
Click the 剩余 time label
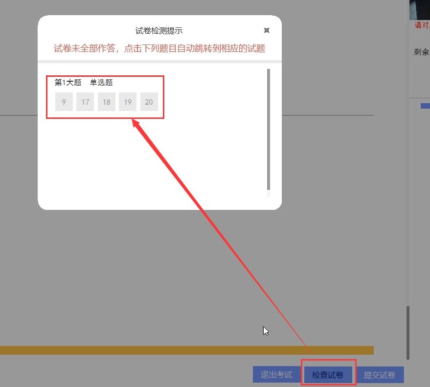[421, 52]
